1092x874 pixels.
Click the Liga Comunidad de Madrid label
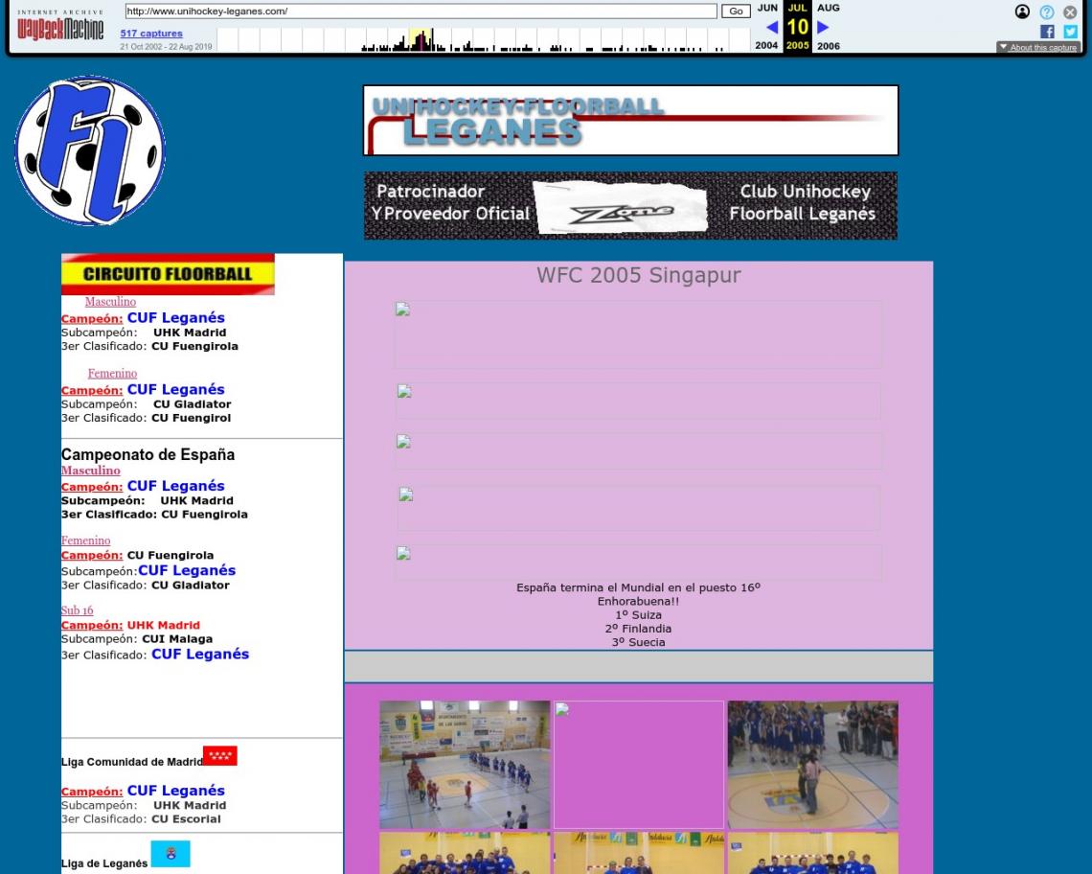point(131,762)
